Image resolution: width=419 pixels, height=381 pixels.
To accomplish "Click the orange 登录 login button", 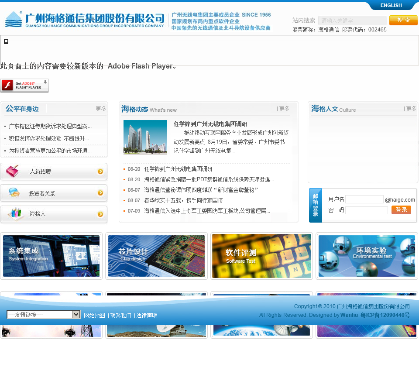I will click(401, 210).
